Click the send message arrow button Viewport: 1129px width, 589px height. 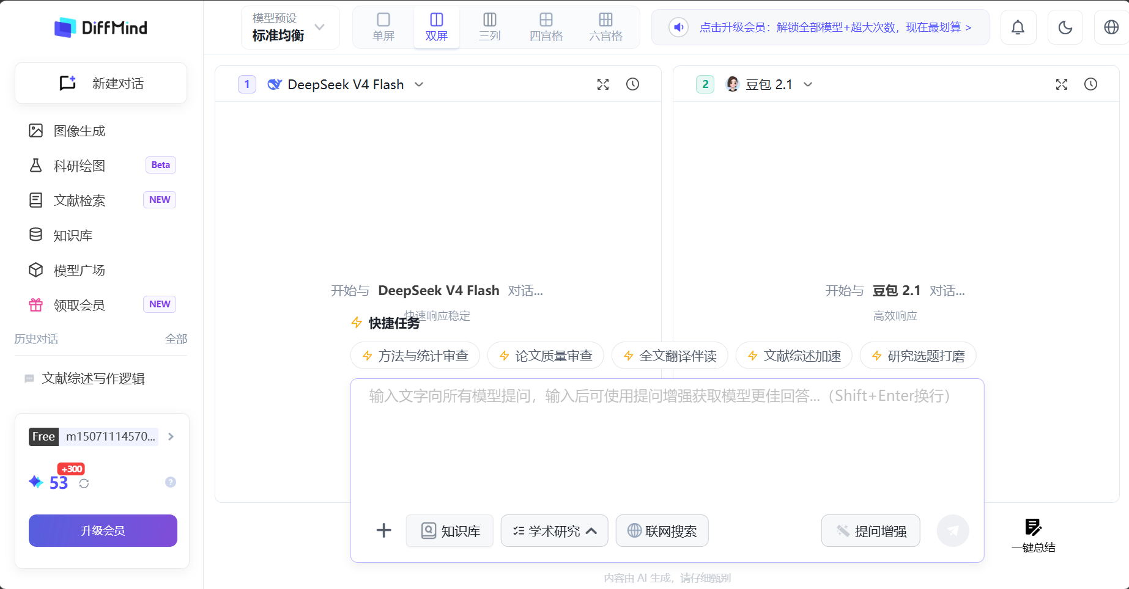953,531
